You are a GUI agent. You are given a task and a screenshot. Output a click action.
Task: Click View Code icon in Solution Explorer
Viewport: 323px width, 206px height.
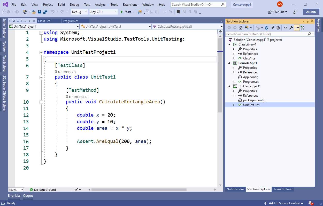click(x=286, y=28)
